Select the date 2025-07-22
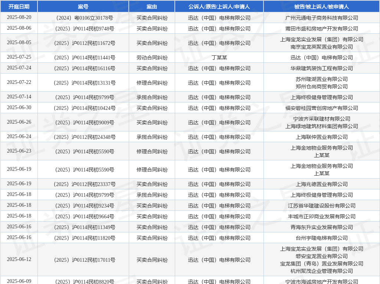380x284 pixels. point(19,82)
